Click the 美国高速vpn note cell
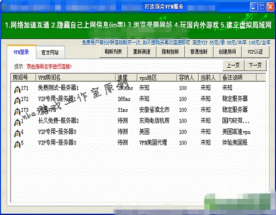This screenshot has width=276, height=215. (x=236, y=132)
